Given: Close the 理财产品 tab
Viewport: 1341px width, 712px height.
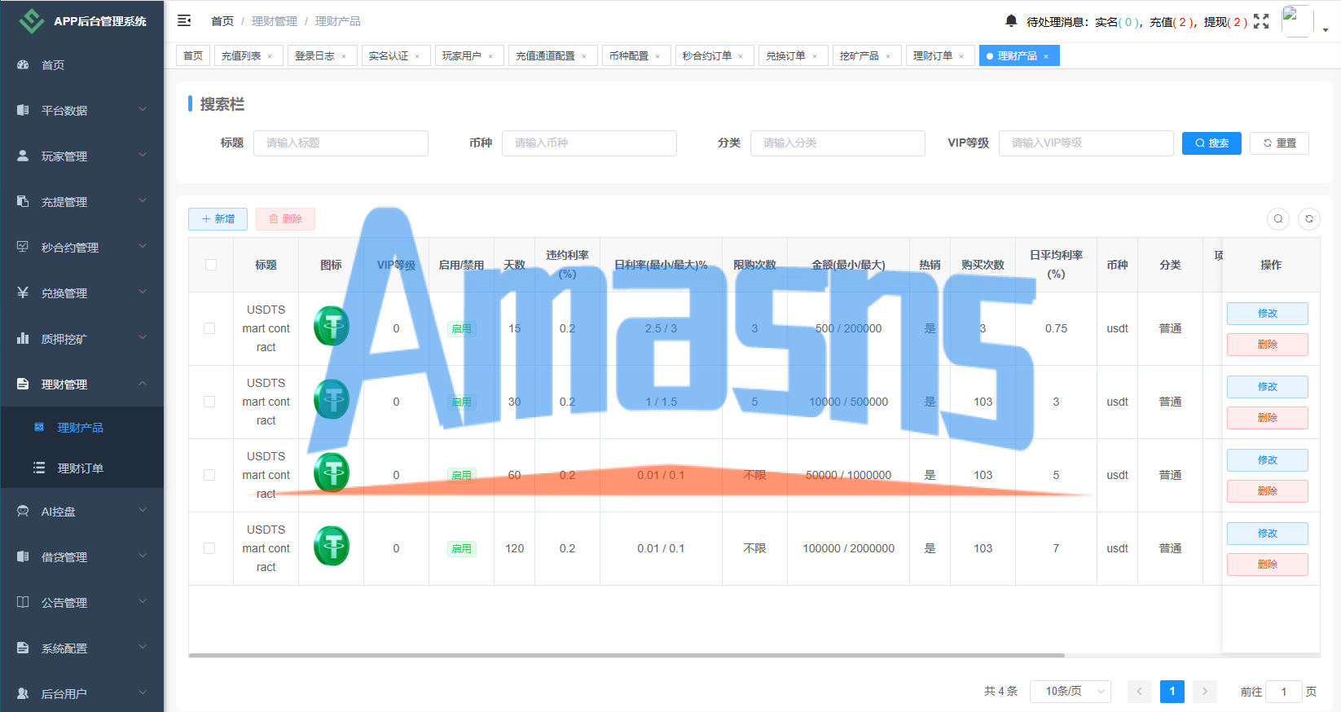Looking at the screenshot, I should (1046, 56).
